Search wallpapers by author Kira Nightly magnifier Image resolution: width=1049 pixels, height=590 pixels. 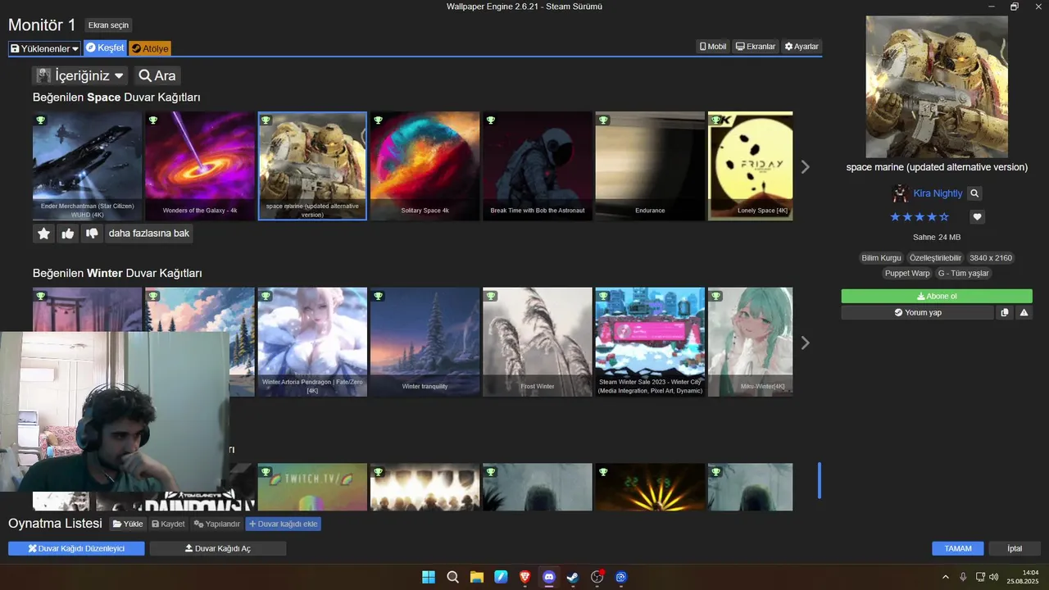(974, 193)
